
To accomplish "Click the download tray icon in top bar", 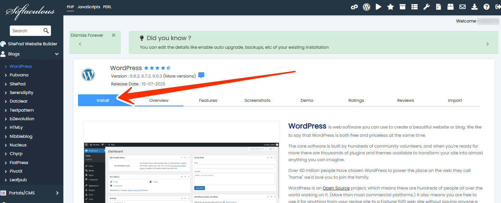I will 474,7.
